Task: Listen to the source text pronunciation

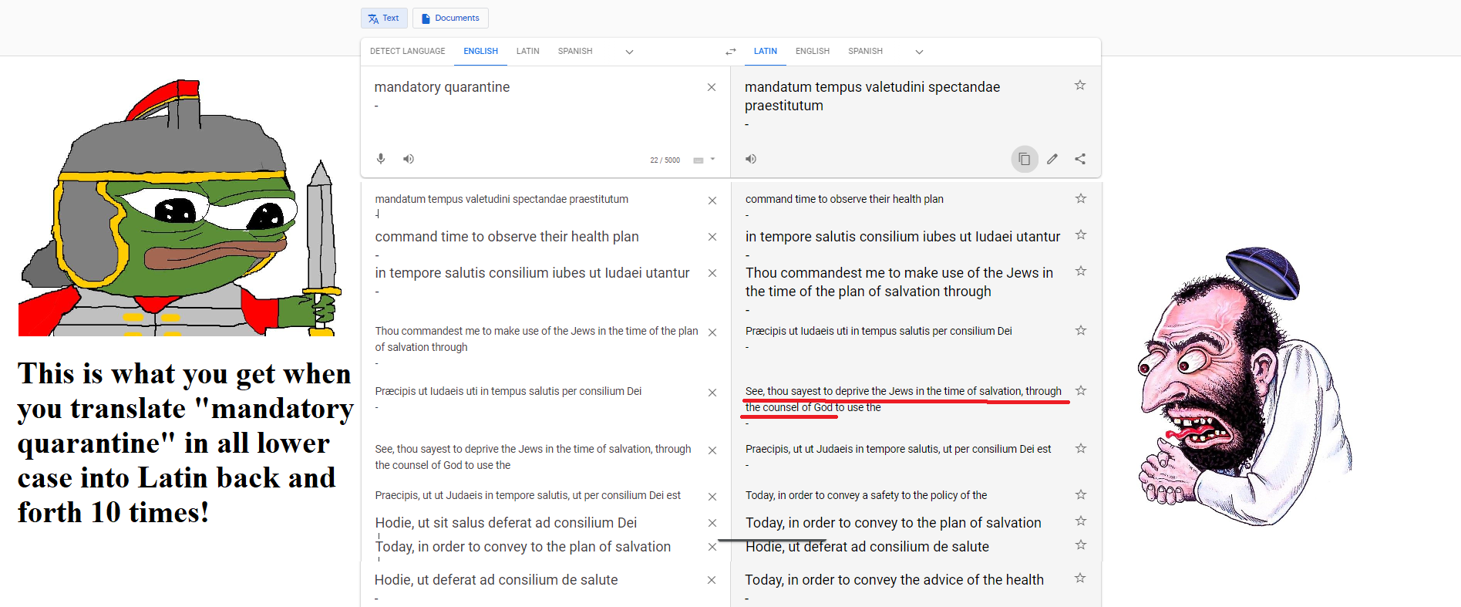Action: pos(409,159)
